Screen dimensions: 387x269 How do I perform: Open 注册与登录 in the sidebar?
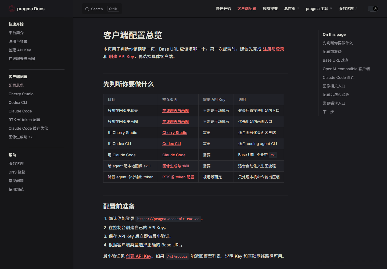click(18, 41)
